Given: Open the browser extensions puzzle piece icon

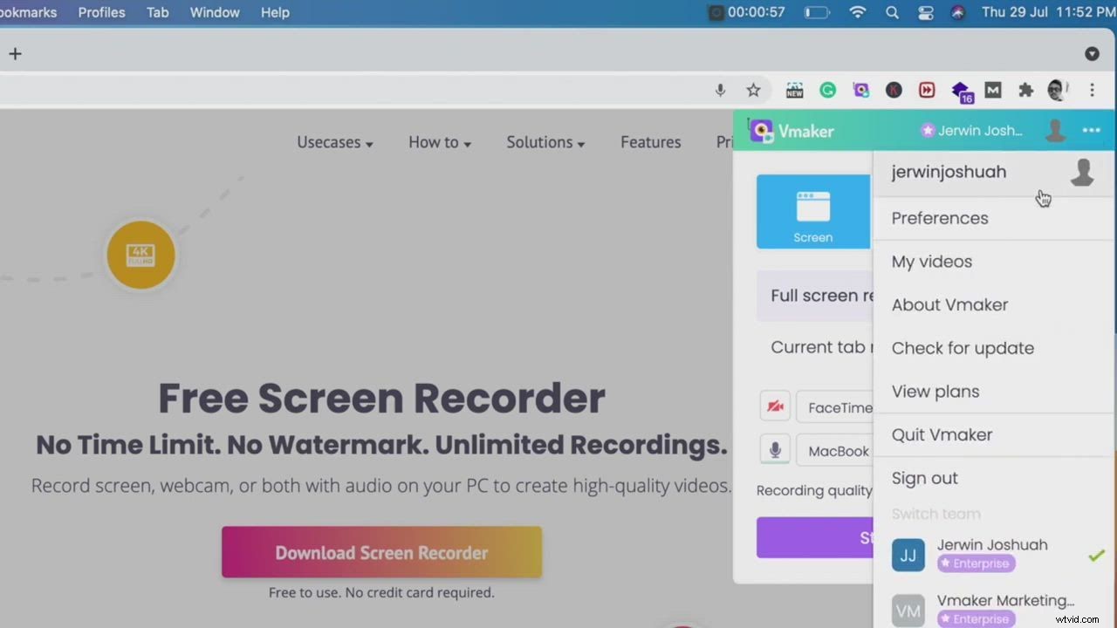Looking at the screenshot, I should click(1025, 90).
